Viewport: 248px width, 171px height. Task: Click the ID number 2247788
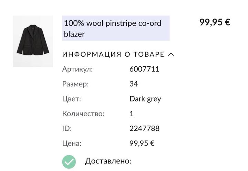(x=144, y=129)
